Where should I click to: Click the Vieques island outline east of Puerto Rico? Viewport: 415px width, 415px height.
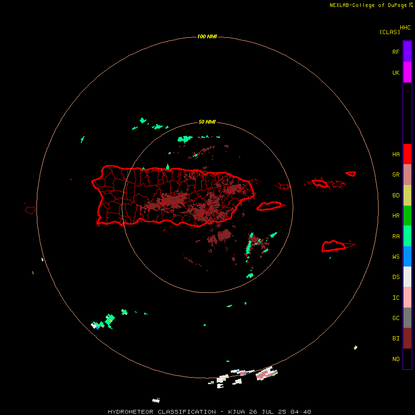coord(269,206)
